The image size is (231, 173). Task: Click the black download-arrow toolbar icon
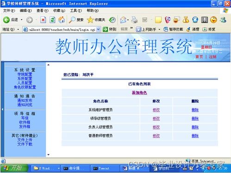(205, 20)
